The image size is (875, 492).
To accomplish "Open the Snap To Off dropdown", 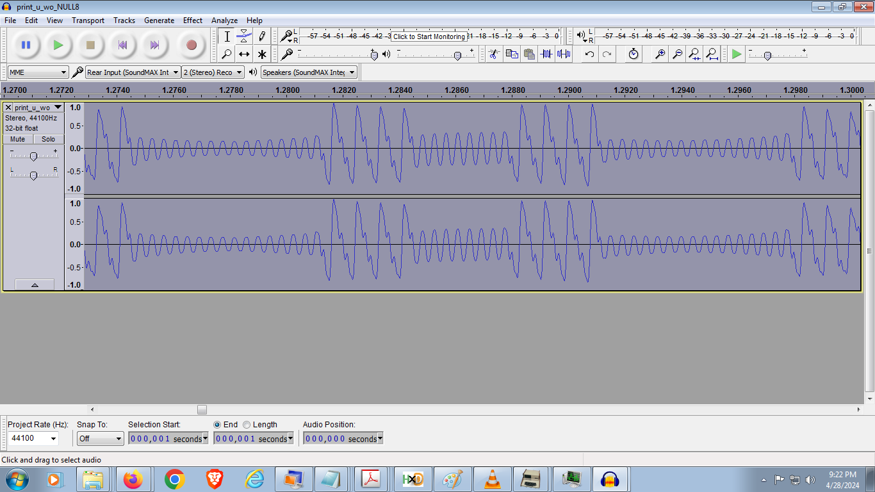I will coord(100,439).
